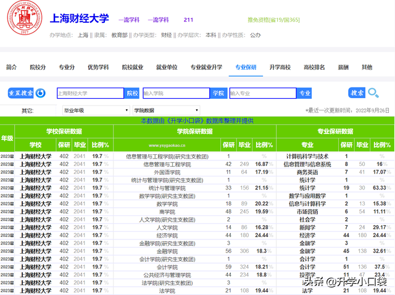The height and width of the screenshot is (295, 395).
Task: Switch to the 优势学科 tab
Action: tap(98, 67)
